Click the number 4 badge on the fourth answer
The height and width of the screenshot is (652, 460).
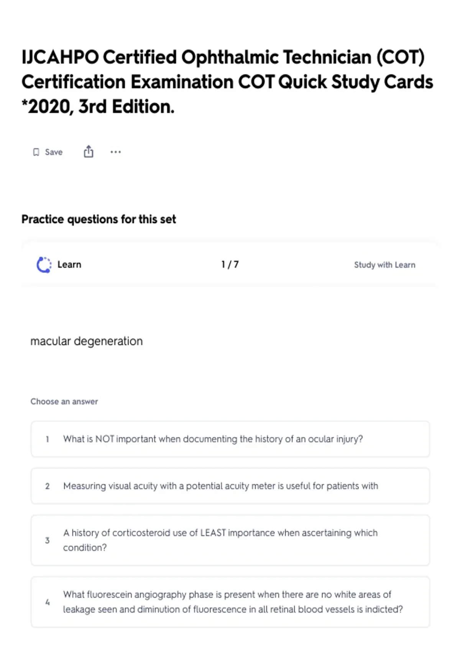point(48,602)
